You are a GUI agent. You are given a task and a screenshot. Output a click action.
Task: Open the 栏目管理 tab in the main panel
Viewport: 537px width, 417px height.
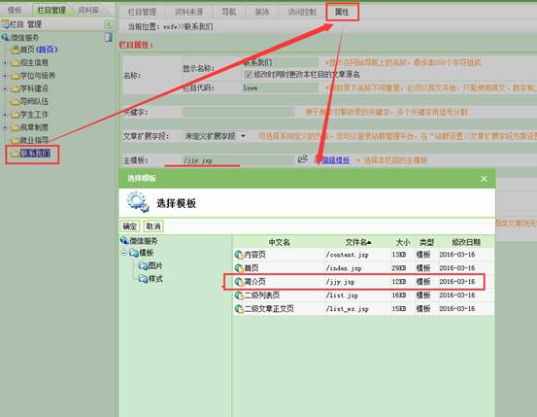click(x=142, y=12)
